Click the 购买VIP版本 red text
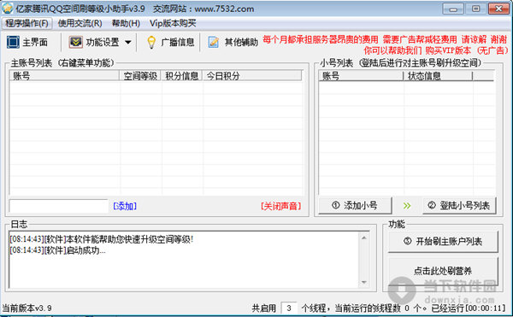Image resolution: width=513 pixels, height=317 pixels. click(448, 50)
